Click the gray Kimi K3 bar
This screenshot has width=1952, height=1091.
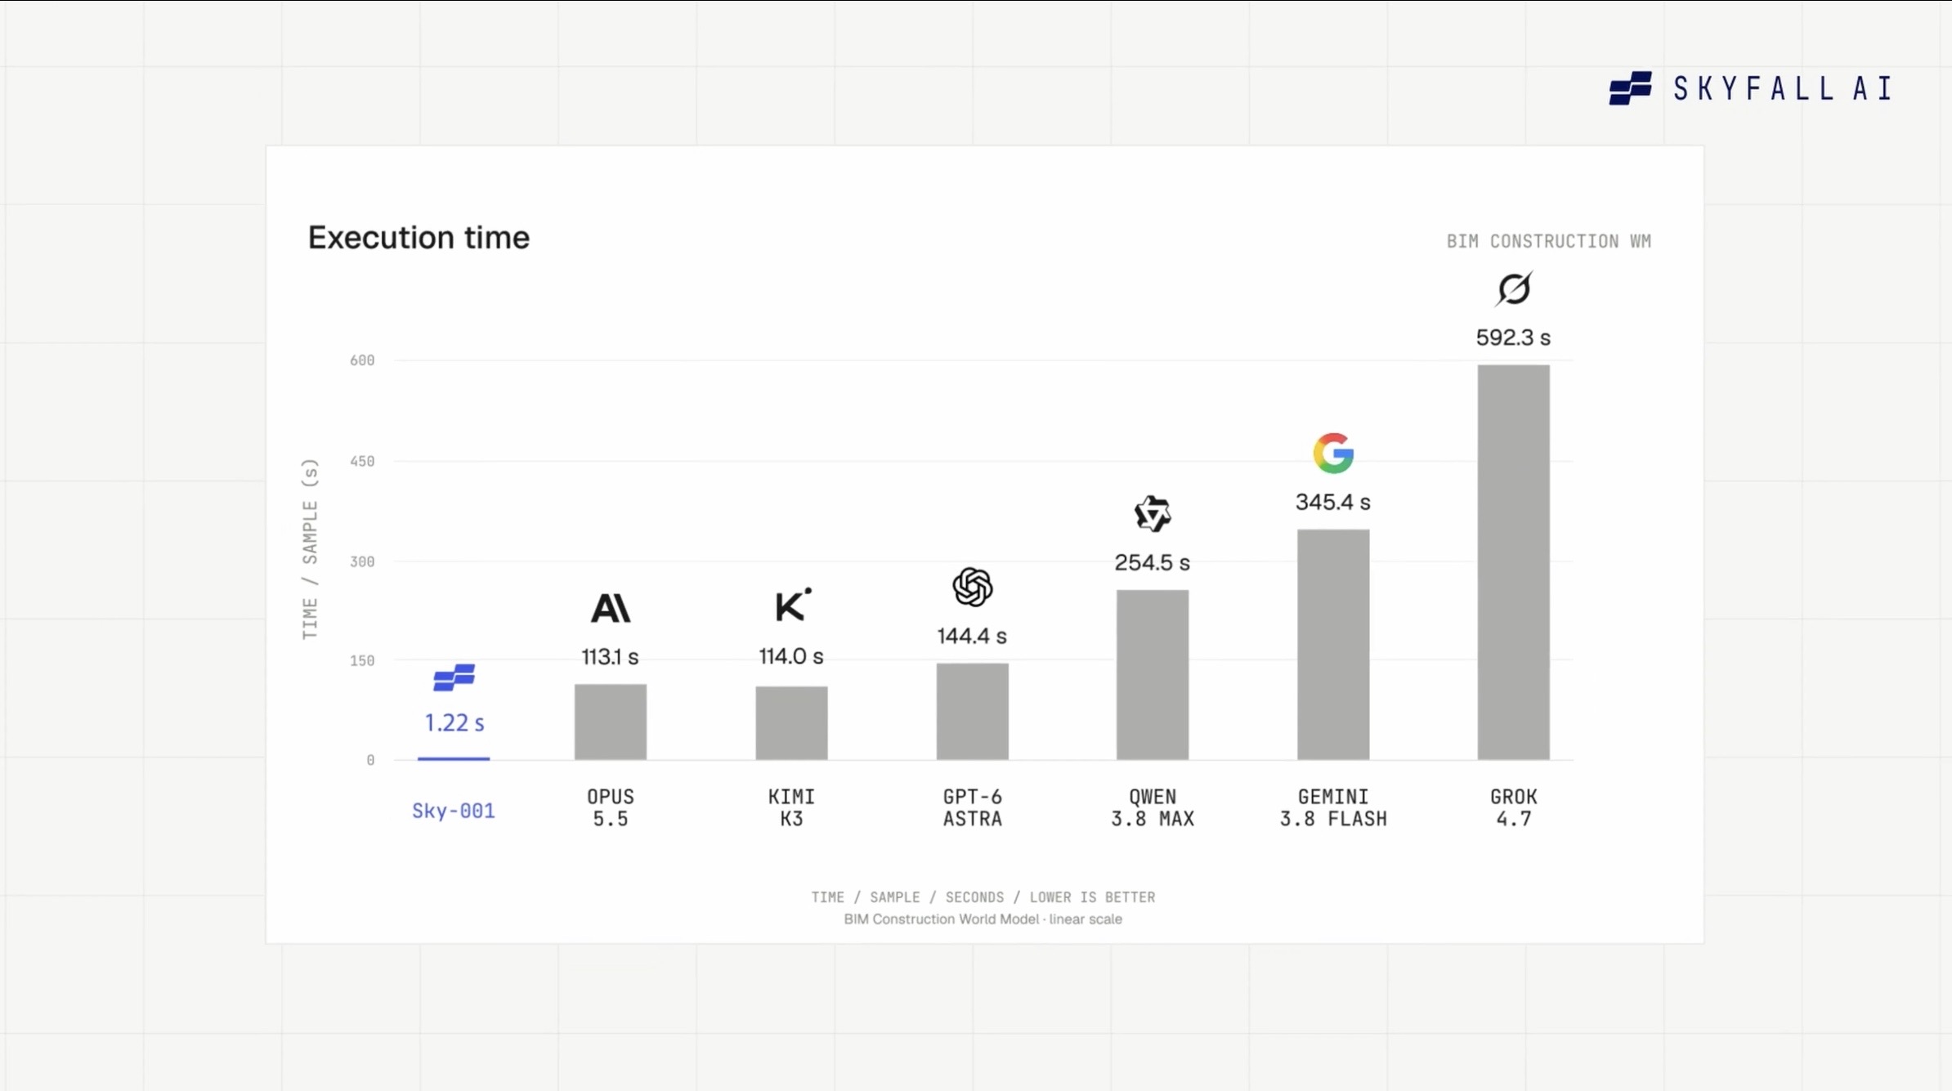coord(791,722)
